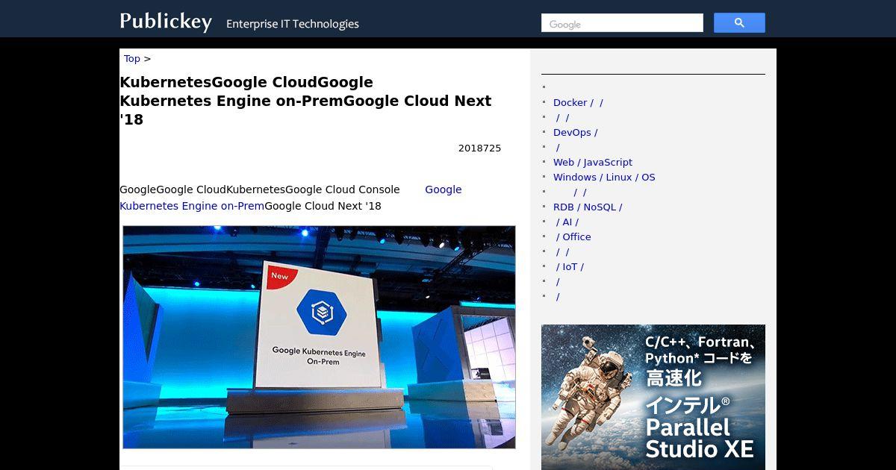Open the Docker category link
Viewport: 896px width, 470px height.
coord(578,102)
